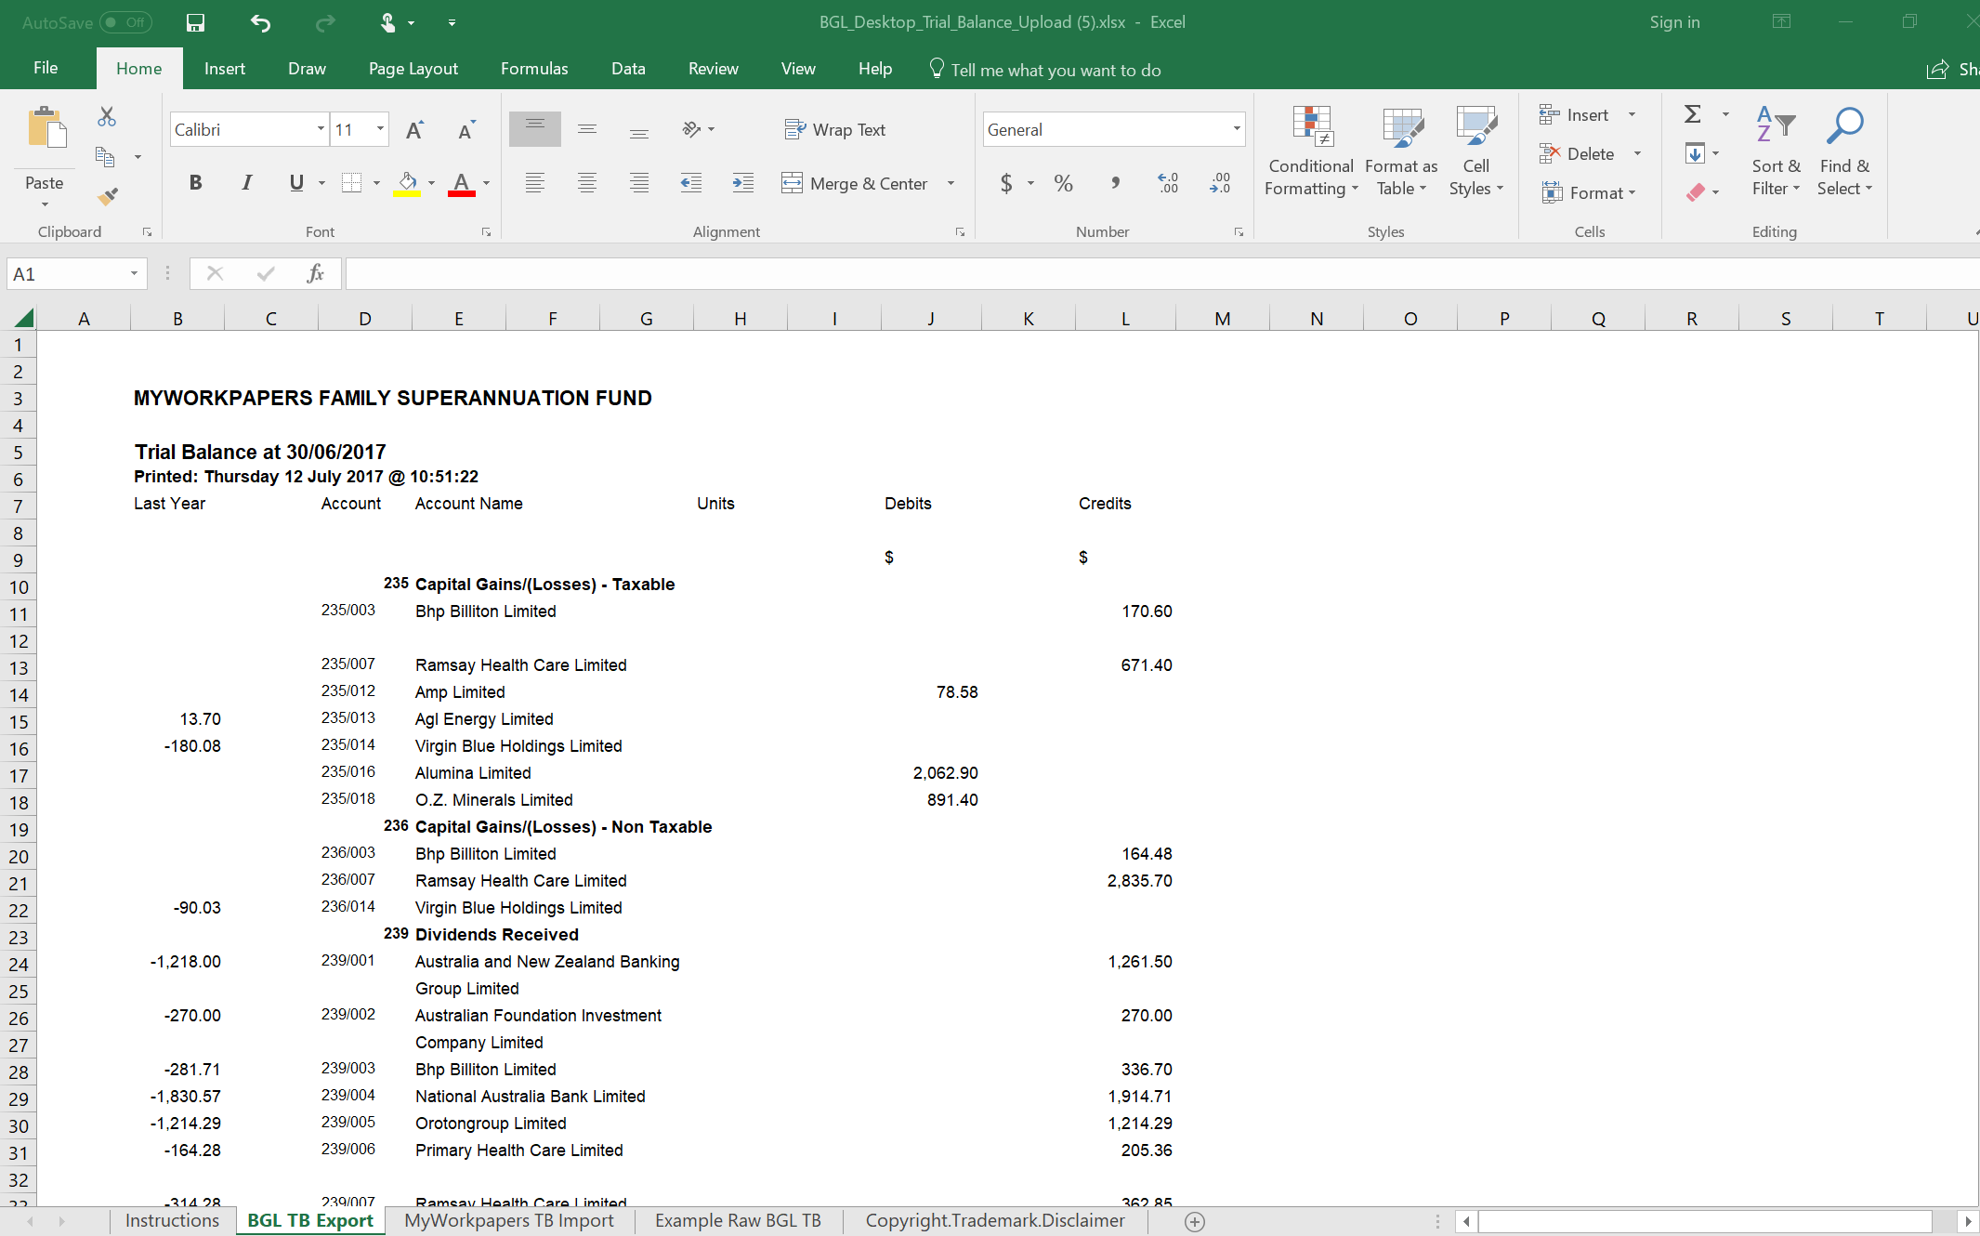Click the Center alignment icon
Screen dimensions: 1980x1236
[586, 183]
